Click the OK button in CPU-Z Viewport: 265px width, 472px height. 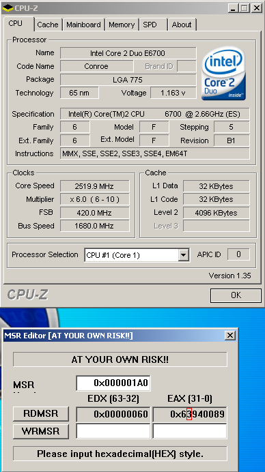pyautogui.click(x=236, y=295)
